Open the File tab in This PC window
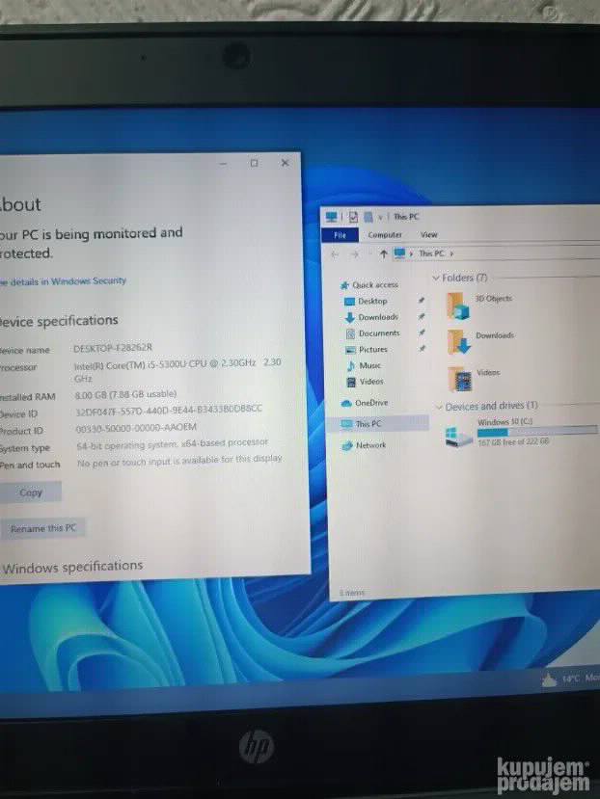Viewport: 600px width, 799px height. 340,235
